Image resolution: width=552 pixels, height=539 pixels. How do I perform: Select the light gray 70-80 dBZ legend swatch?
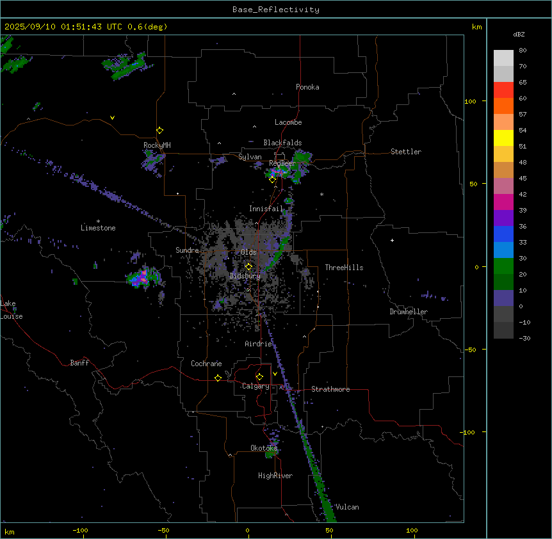coord(503,58)
